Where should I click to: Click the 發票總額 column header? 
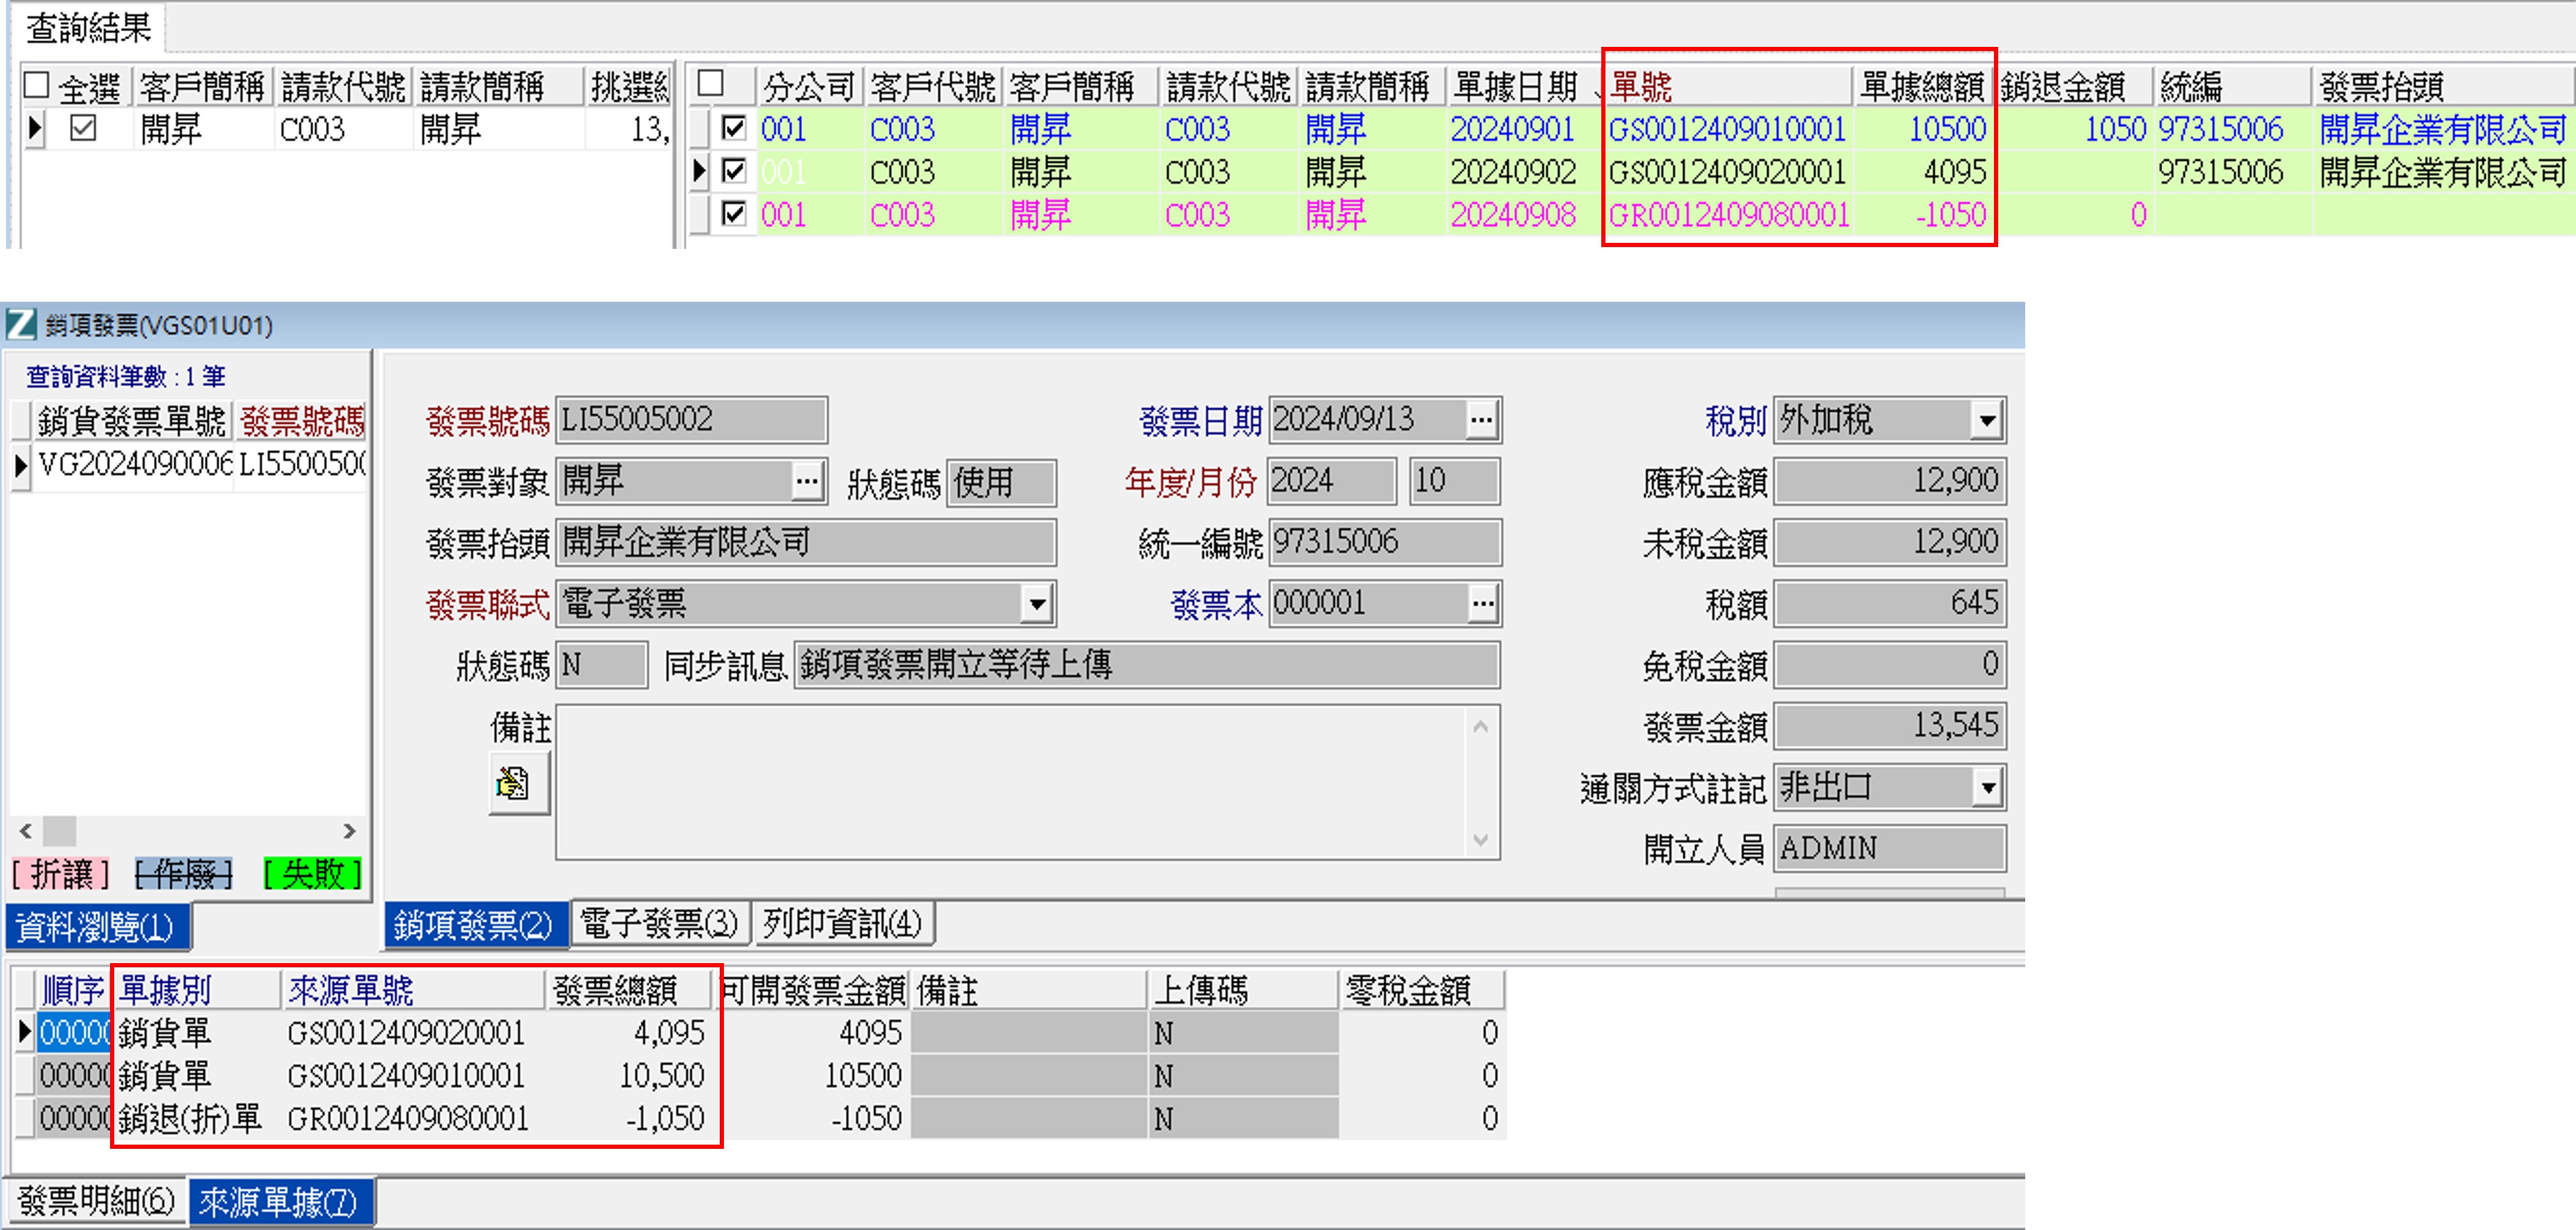[628, 990]
